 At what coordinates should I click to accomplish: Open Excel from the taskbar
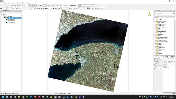click(27, 97)
